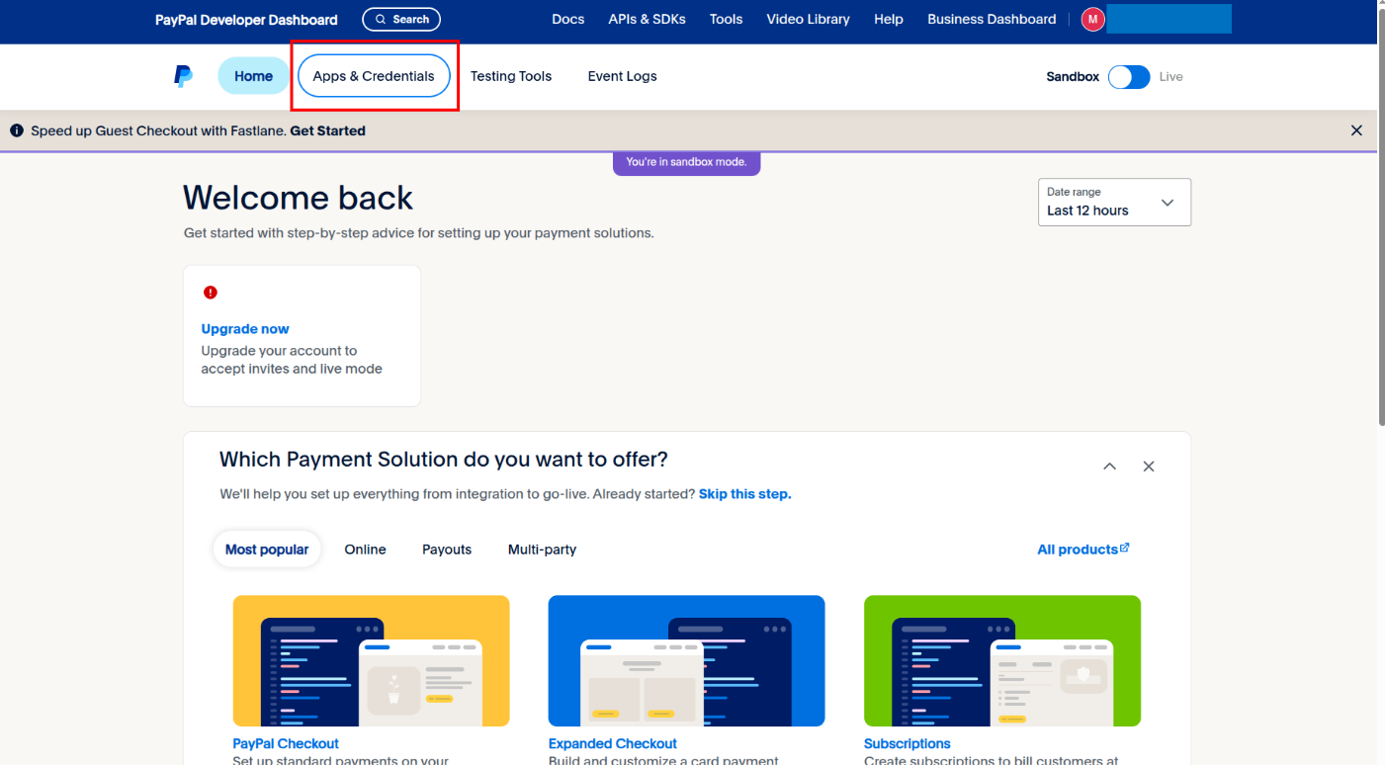This screenshot has height=767, width=1385.
Task: Open APIs & SDKs in top navigation
Action: [x=648, y=19]
